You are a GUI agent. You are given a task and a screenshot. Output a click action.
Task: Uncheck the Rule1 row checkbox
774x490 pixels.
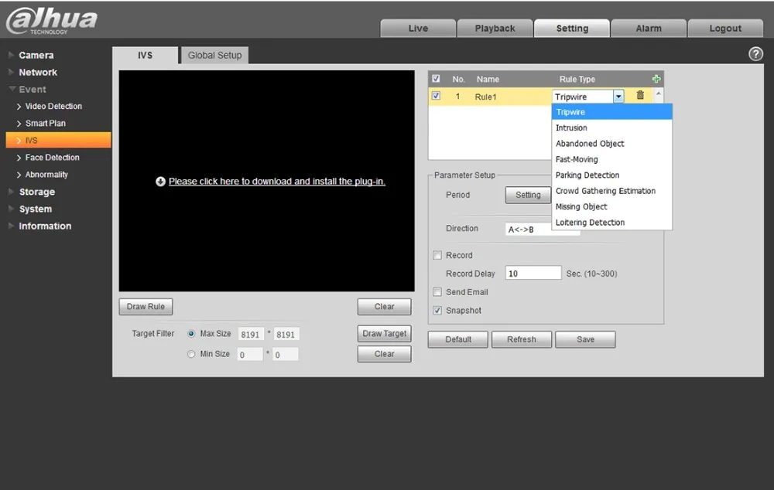coord(436,96)
